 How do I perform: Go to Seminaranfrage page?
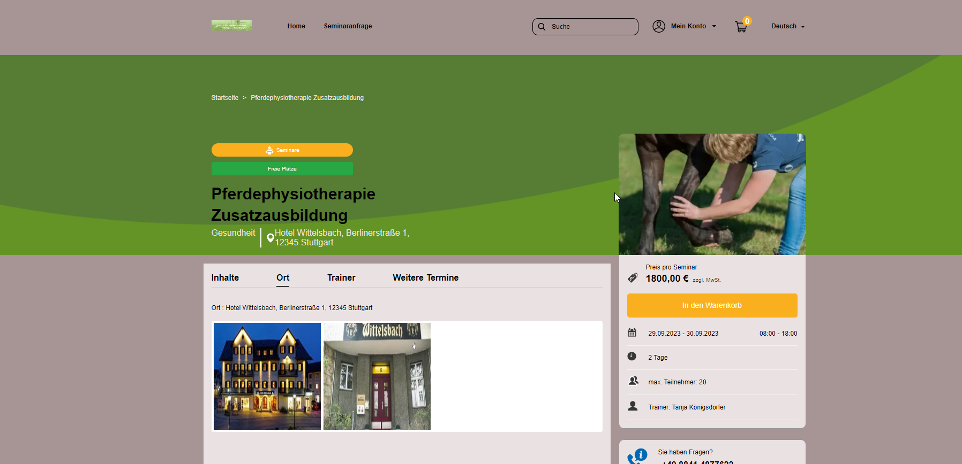pyautogui.click(x=348, y=26)
